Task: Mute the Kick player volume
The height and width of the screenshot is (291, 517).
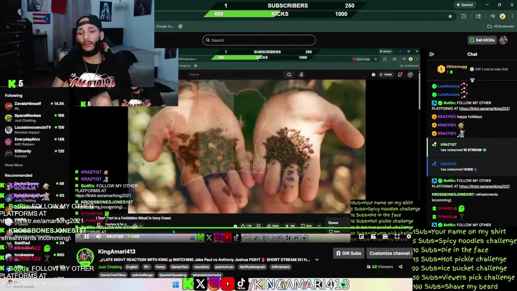Action: (99, 236)
